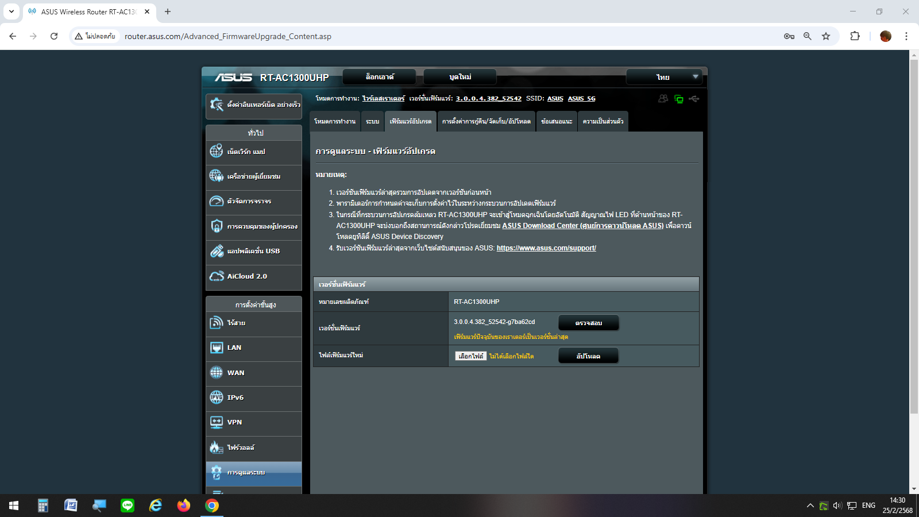Open Parental Controls shield icon

pyautogui.click(x=217, y=226)
